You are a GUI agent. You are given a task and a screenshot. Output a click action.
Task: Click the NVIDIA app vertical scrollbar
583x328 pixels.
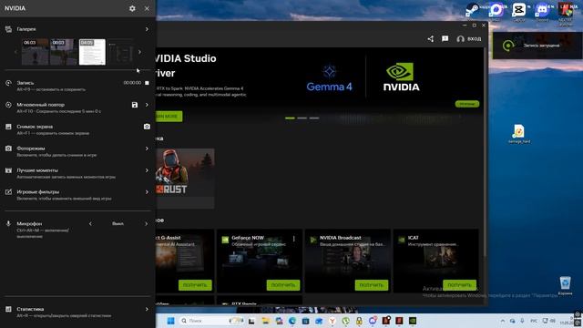485,152
